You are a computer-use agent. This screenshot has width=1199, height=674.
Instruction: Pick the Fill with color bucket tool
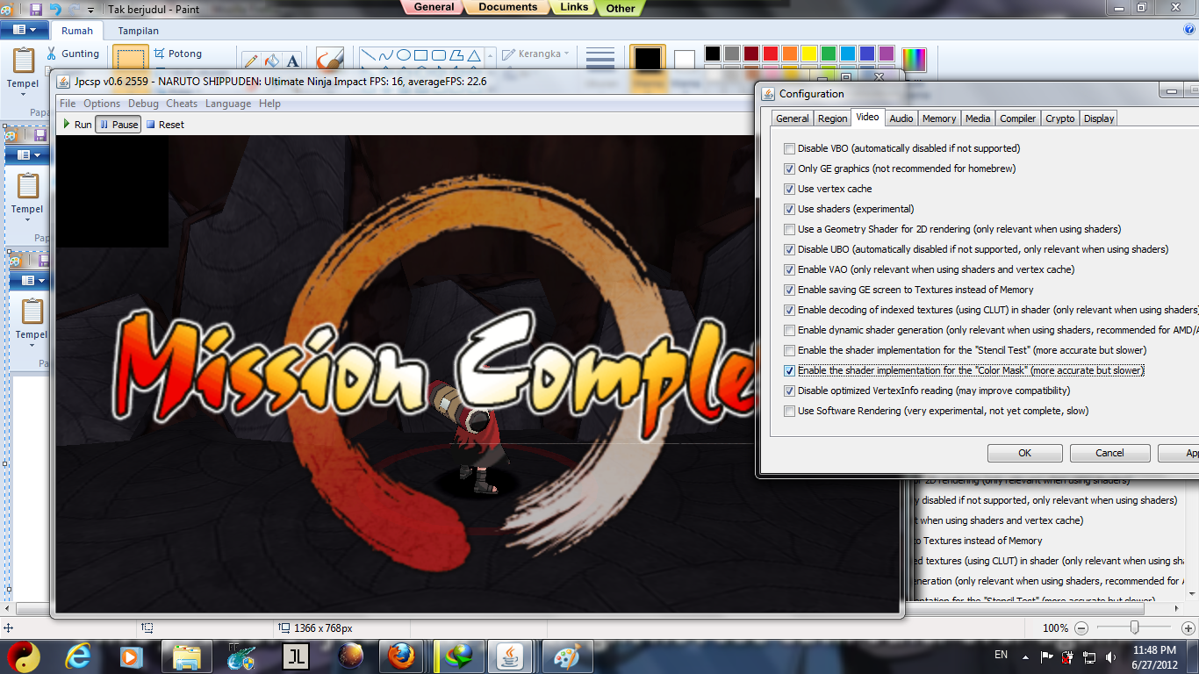click(x=272, y=61)
